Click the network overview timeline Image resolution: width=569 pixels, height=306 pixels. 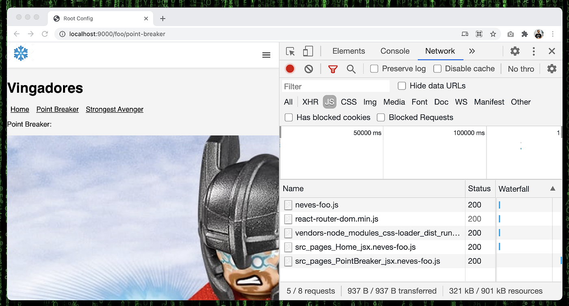tap(421, 153)
